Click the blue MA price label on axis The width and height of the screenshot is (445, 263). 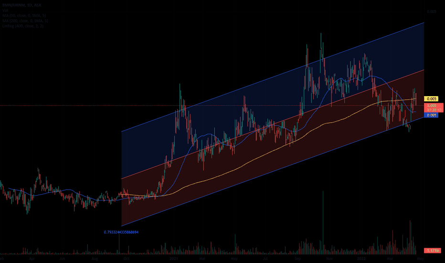431,115
